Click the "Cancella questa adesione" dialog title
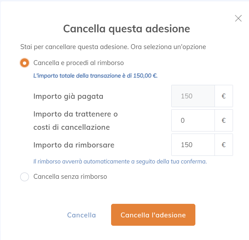Viewport: 249px width, 240px height. pyautogui.click(x=126, y=29)
